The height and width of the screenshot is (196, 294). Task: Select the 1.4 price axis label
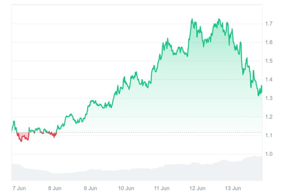269,79
